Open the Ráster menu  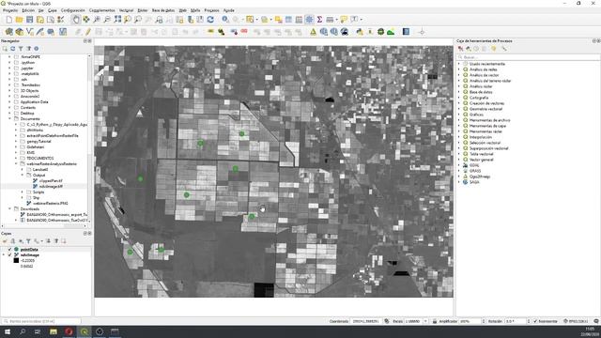[x=143, y=10]
